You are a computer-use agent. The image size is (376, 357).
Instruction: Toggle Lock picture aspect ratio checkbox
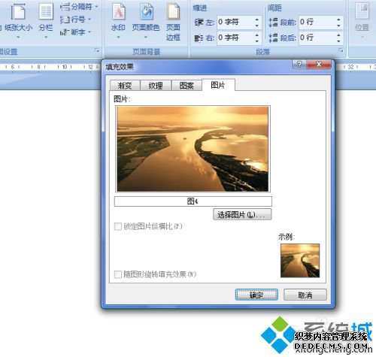point(117,226)
